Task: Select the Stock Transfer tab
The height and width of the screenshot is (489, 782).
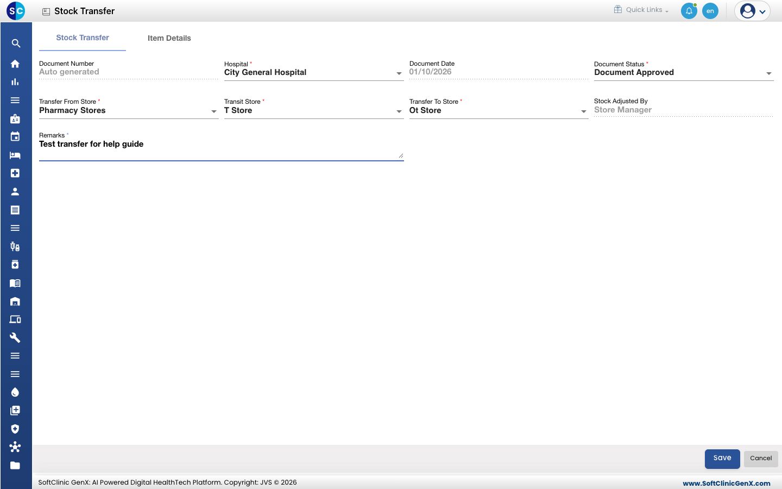Action: (83, 37)
